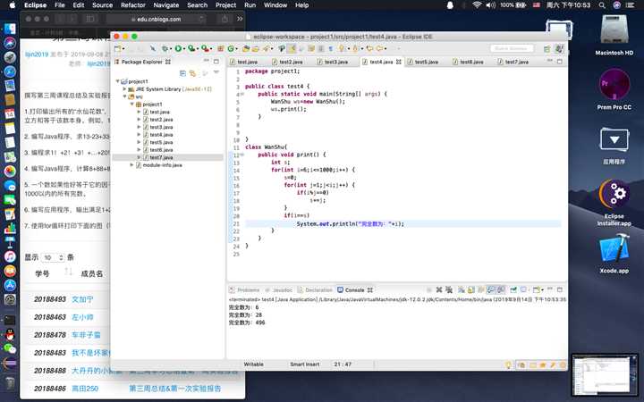This screenshot has height=402, width=644.
Task: Click Remove Launch X icon in console
Action: point(439,289)
